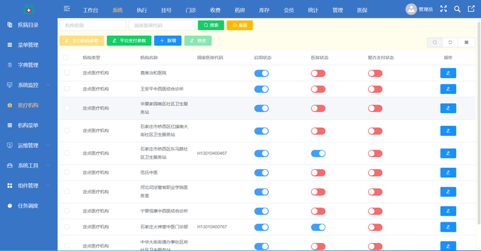481x251 pixels.
Task: Select 医疗机构 in the sidebar
Action: 29,105
